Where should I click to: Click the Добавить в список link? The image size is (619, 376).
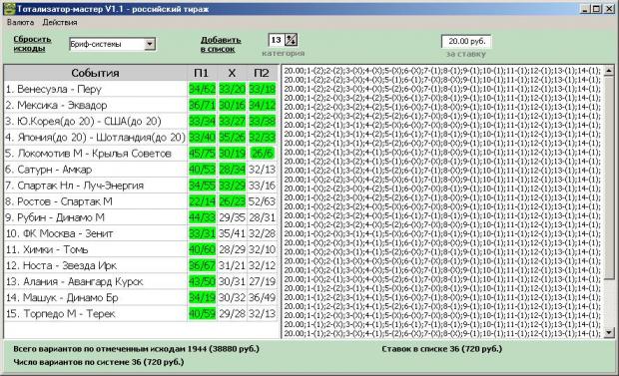(x=221, y=45)
